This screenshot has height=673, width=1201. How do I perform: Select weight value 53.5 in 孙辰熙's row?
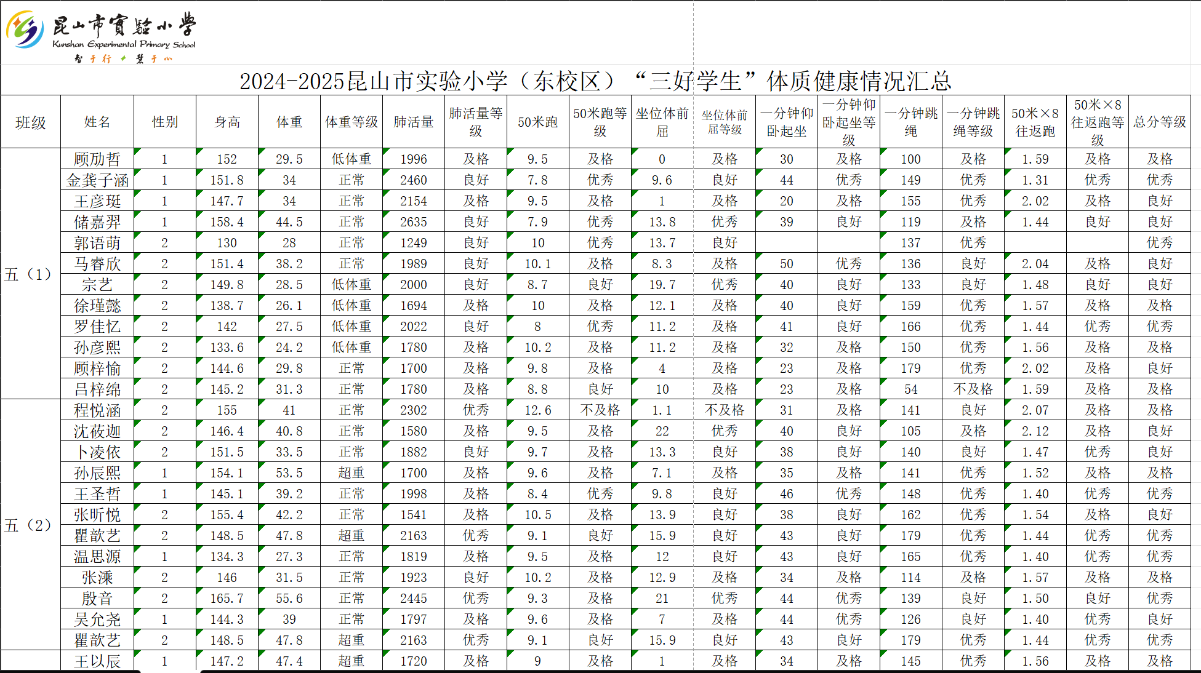[x=289, y=473]
